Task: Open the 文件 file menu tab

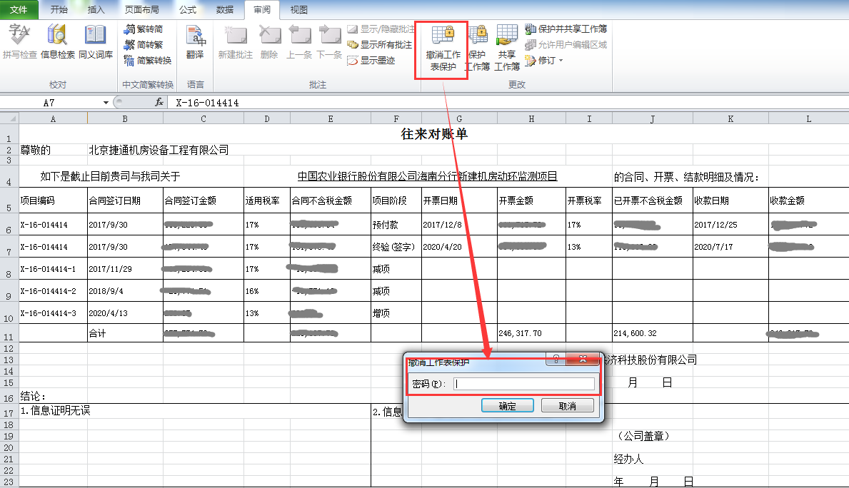Action: pos(19,10)
